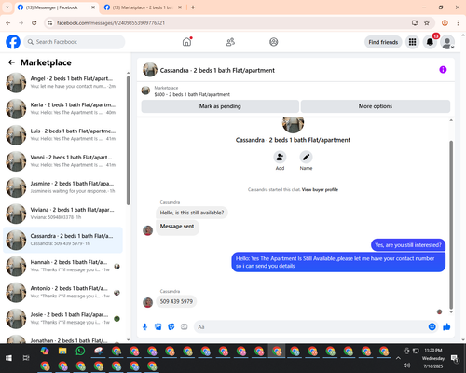Viewport: 466px width, 373px height.
Task: Go to the Home feed icon
Action: pyautogui.click(x=186, y=42)
